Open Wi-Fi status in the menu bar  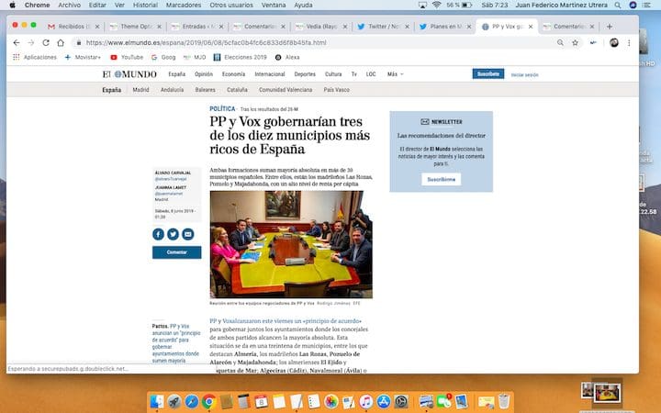tap(436, 6)
